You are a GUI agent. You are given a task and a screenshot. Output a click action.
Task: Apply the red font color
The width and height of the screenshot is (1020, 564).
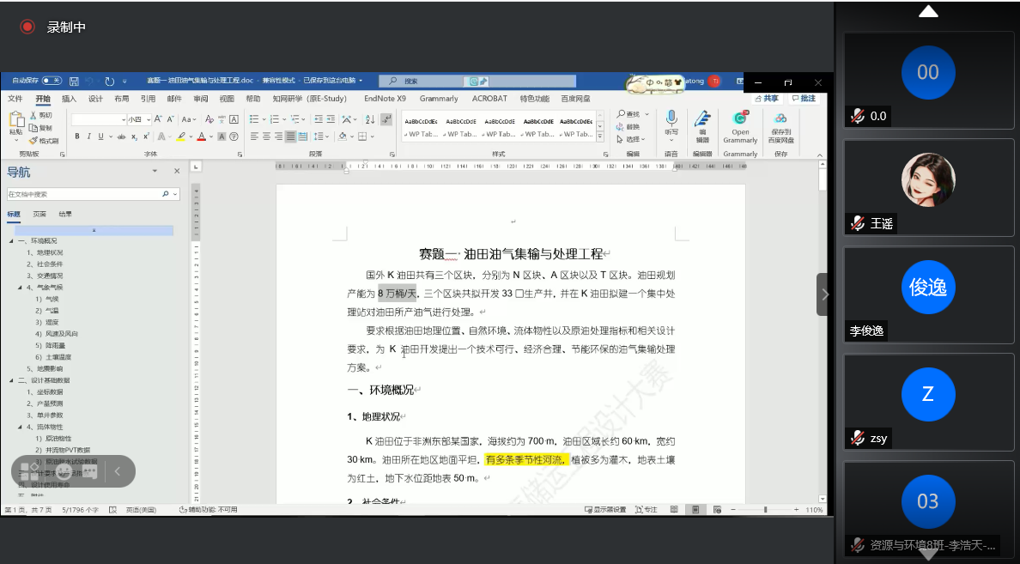click(202, 136)
